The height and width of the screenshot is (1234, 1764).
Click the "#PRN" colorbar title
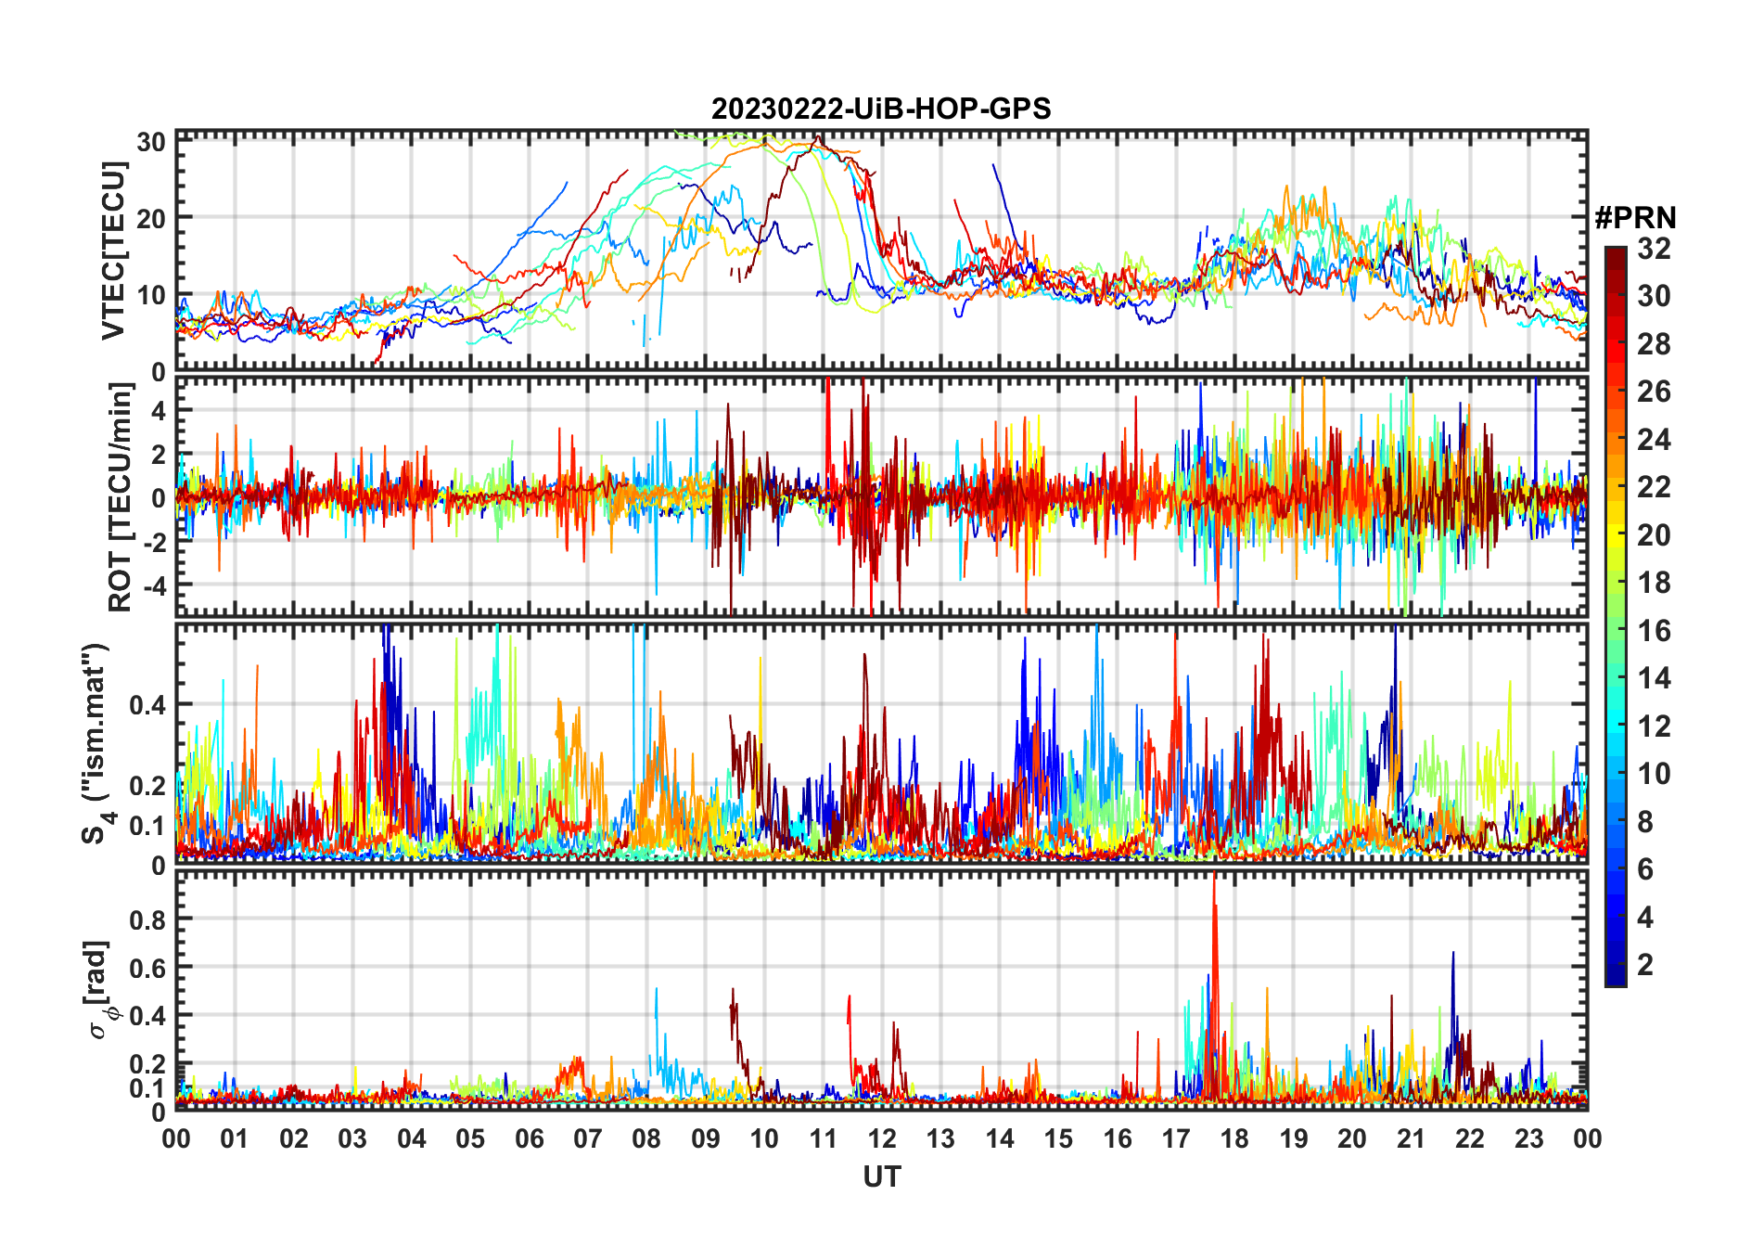[x=1635, y=218]
